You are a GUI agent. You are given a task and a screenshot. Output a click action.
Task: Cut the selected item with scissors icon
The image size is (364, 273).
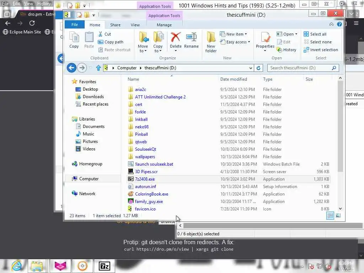point(105,34)
